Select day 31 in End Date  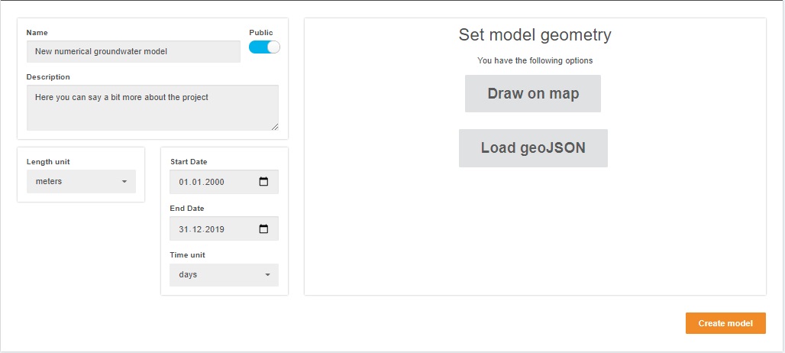point(183,229)
